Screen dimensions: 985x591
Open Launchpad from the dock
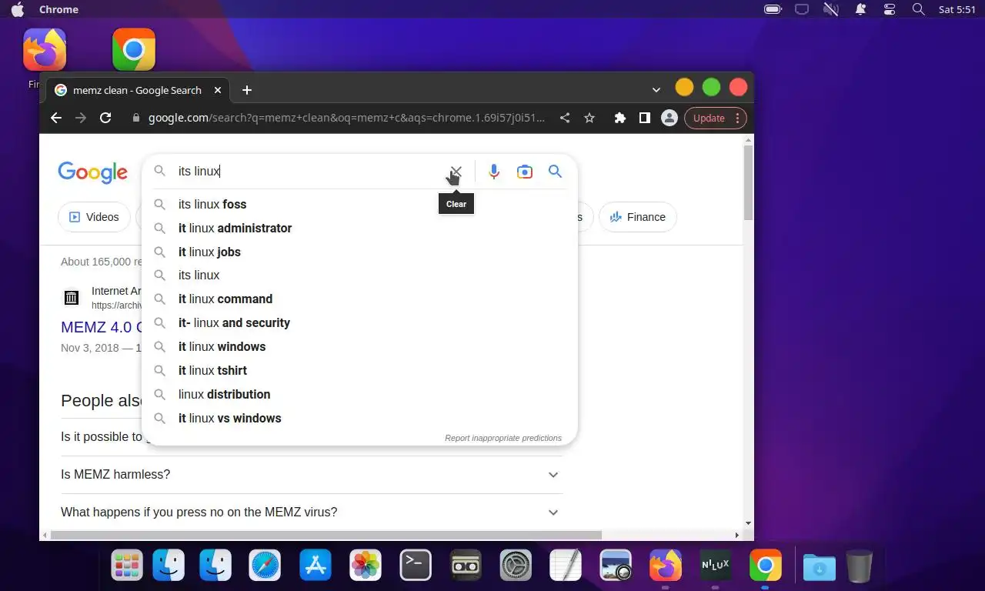[127, 566]
